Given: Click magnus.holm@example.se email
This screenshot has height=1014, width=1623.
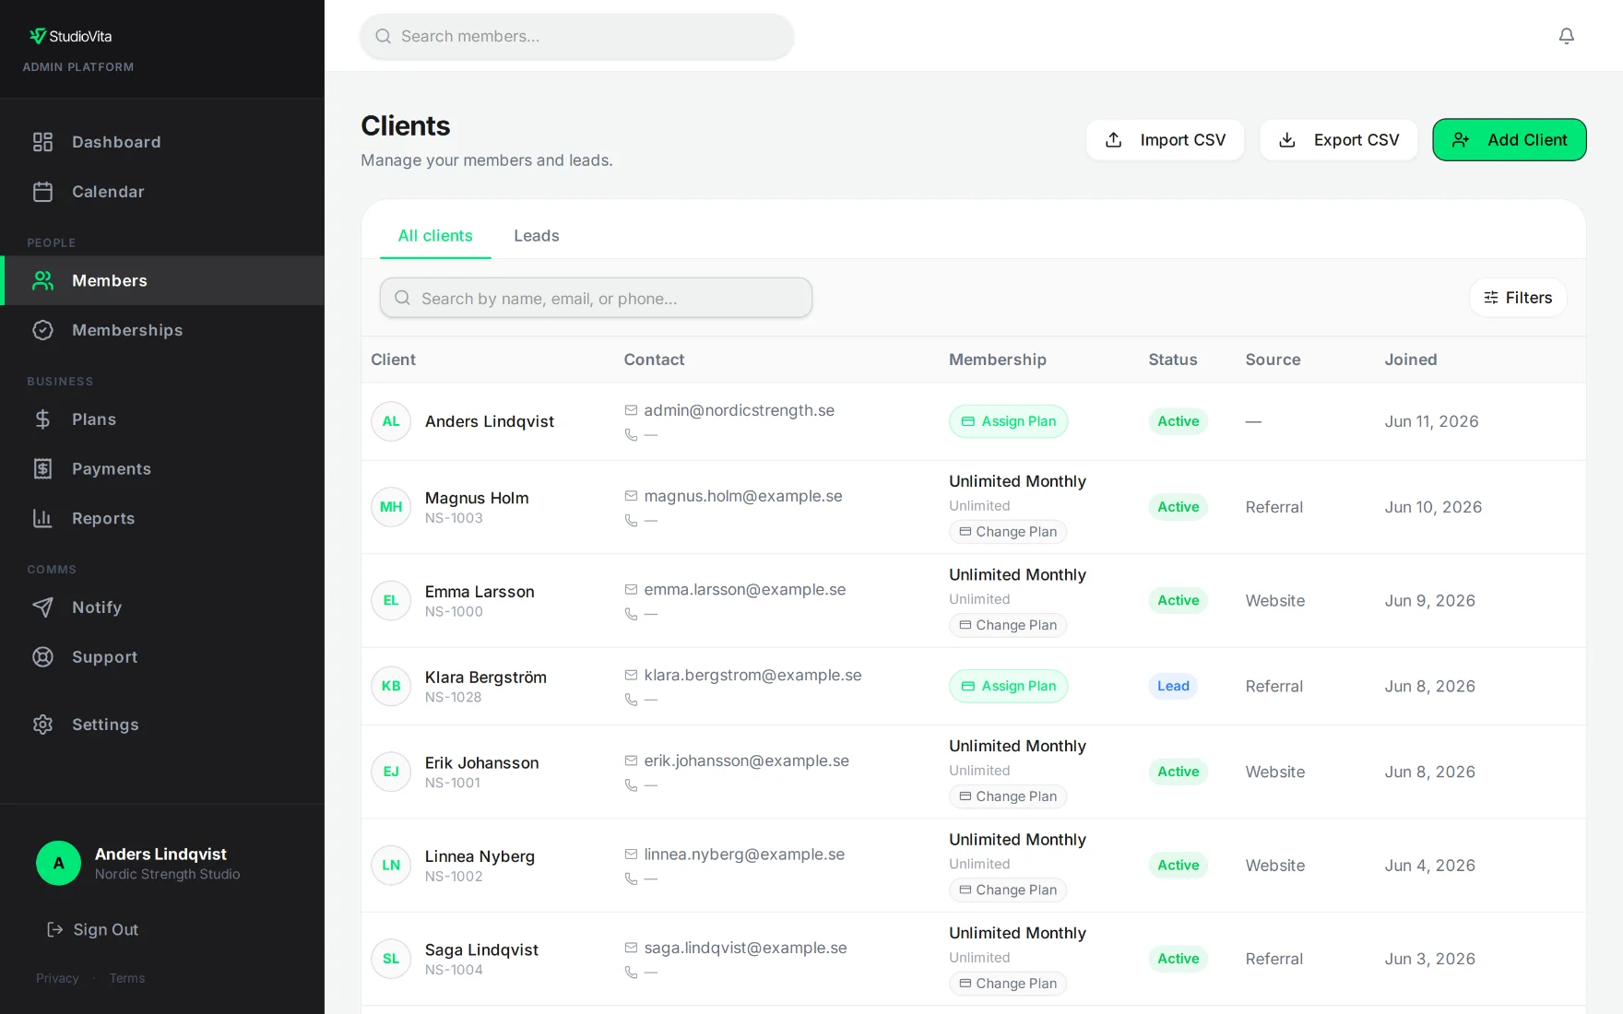Looking at the screenshot, I should click(743, 496).
